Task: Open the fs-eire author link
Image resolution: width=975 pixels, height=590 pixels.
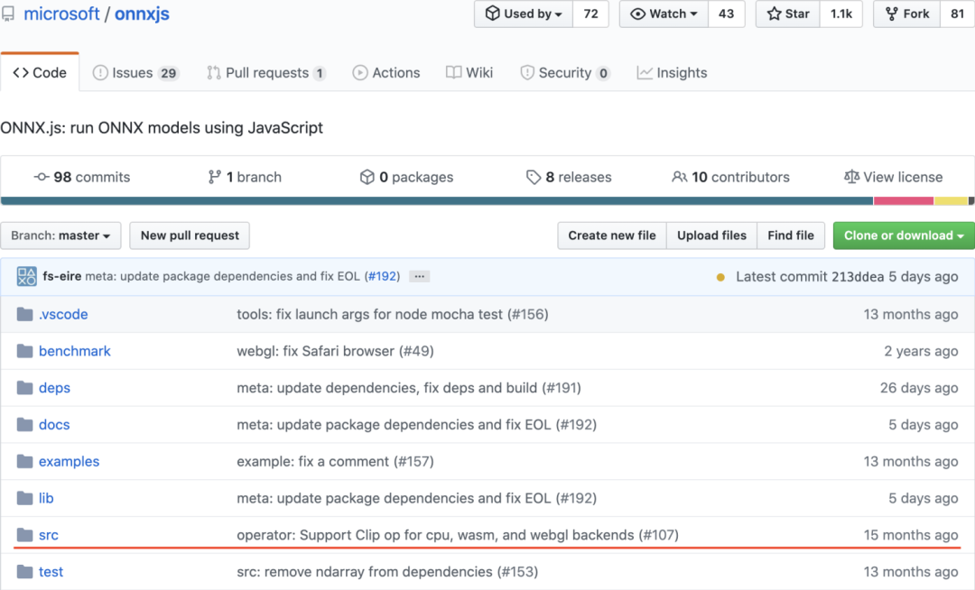Action: coord(61,276)
